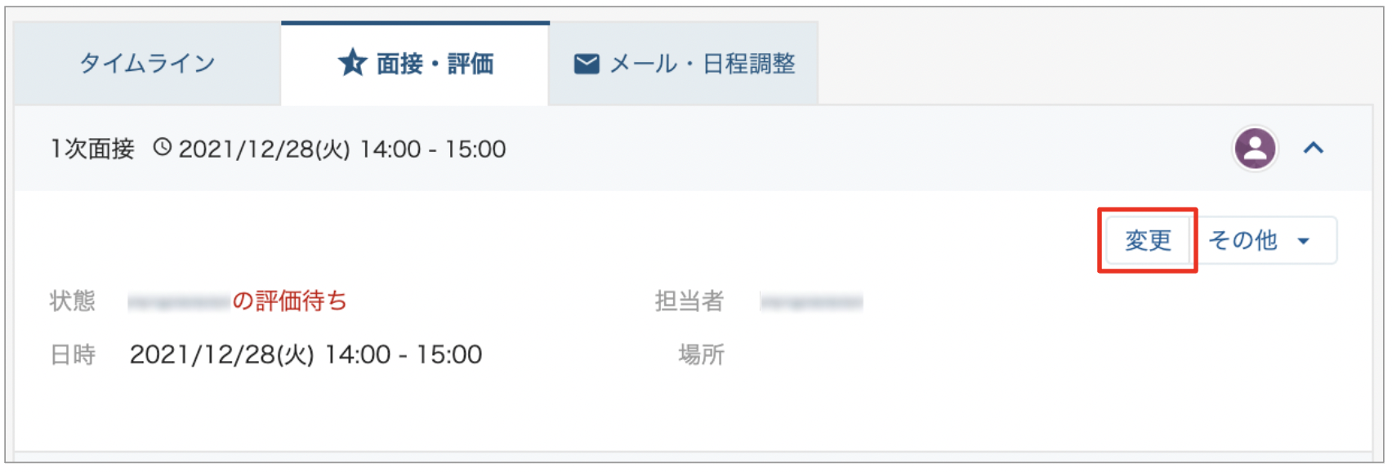Click the 変更 button
Image resolution: width=1392 pixels, height=472 pixels.
pyautogui.click(x=1148, y=240)
